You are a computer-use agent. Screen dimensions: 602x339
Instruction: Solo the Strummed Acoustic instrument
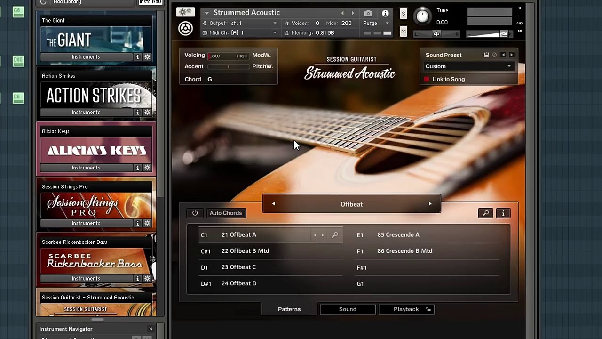403,14
